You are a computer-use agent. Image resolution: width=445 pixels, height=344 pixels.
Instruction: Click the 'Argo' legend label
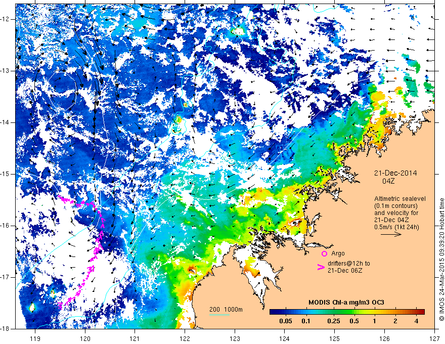[x=338, y=253]
